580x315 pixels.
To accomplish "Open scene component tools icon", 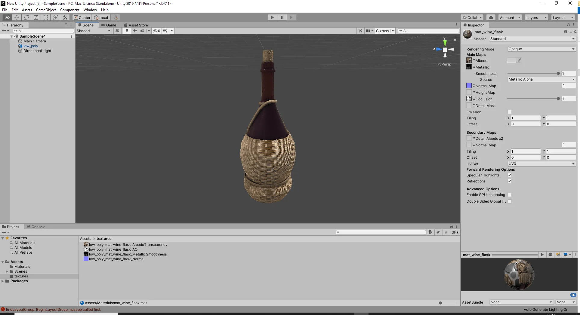I will 360,31.
